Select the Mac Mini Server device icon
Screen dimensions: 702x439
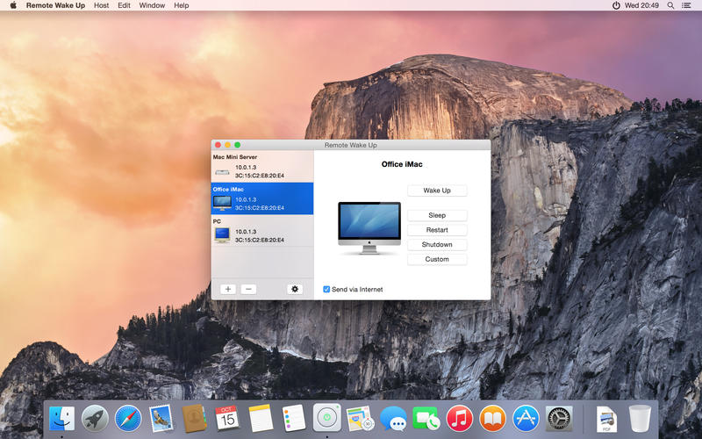point(222,170)
